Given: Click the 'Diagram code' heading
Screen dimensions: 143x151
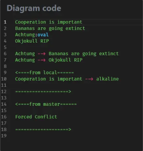Looking at the screenshot, I should coord(34,9).
